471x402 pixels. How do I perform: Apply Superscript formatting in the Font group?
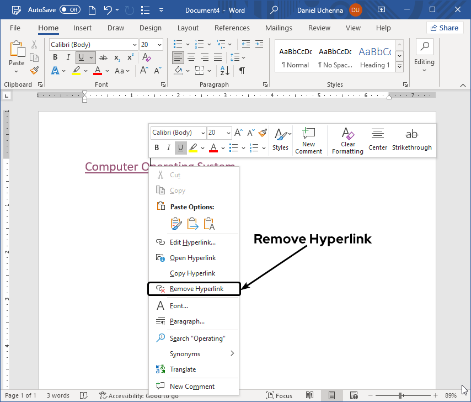click(x=129, y=57)
